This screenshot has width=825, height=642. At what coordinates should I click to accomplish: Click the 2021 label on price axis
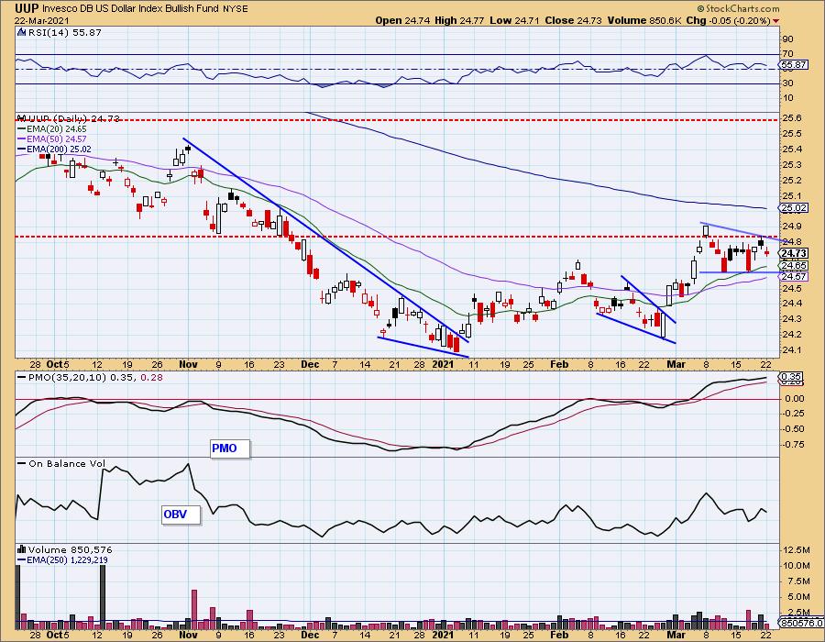tap(443, 364)
